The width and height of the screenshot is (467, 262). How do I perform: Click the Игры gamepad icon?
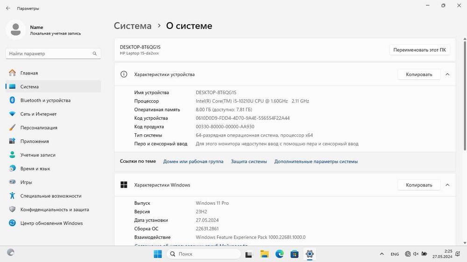(x=12, y=182)
